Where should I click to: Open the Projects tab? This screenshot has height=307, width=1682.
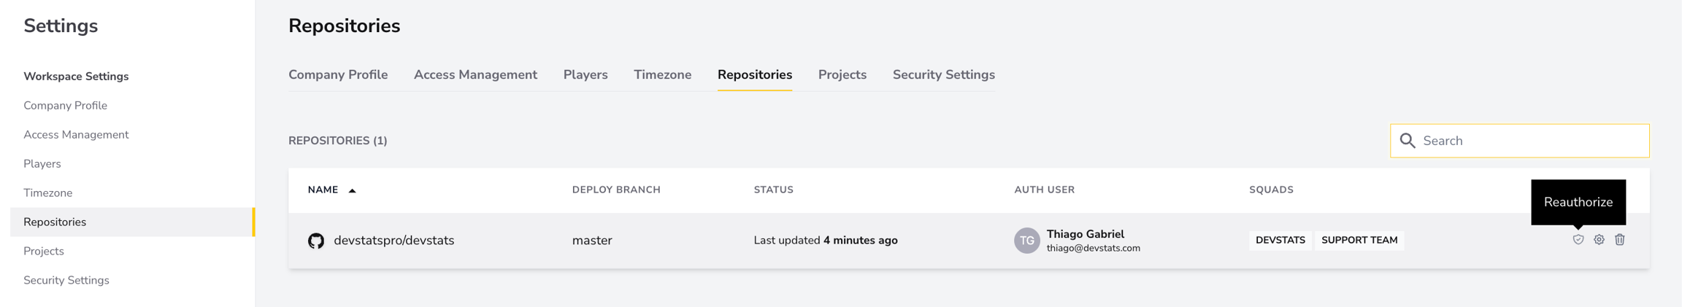pos(842,75)
